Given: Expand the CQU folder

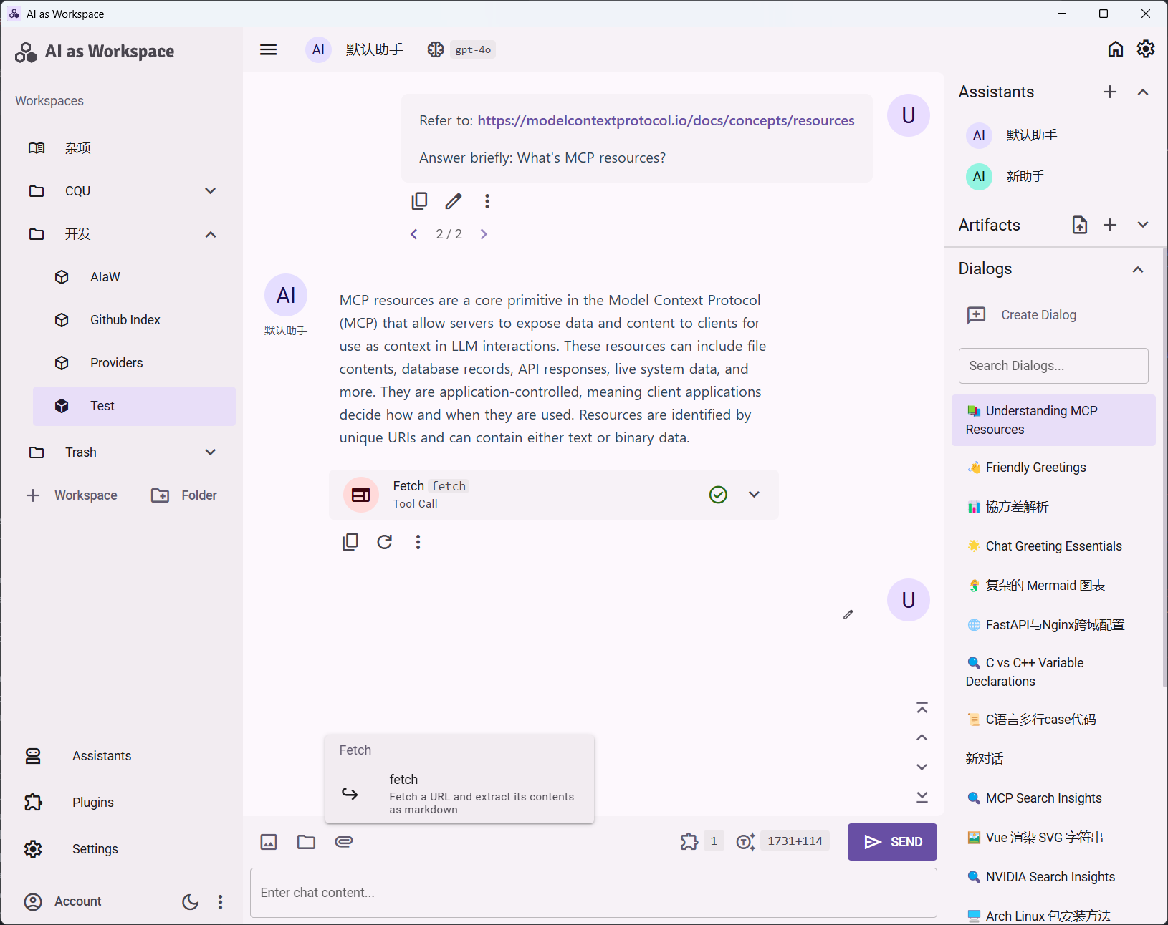Looking at the screenshot, I should coord(210,191).
